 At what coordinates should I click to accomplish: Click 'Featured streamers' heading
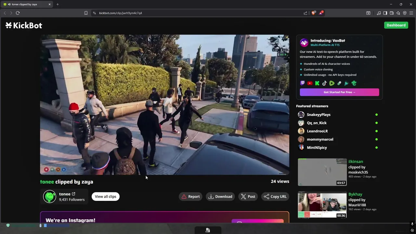tap(312, 106)
